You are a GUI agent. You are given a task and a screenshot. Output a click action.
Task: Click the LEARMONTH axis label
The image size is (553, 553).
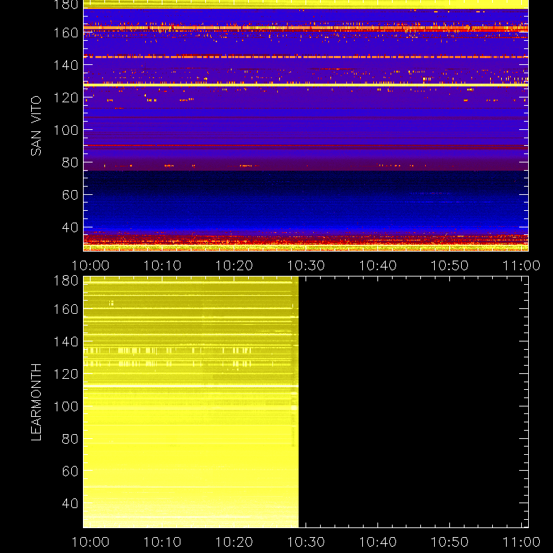pos(36,402)
